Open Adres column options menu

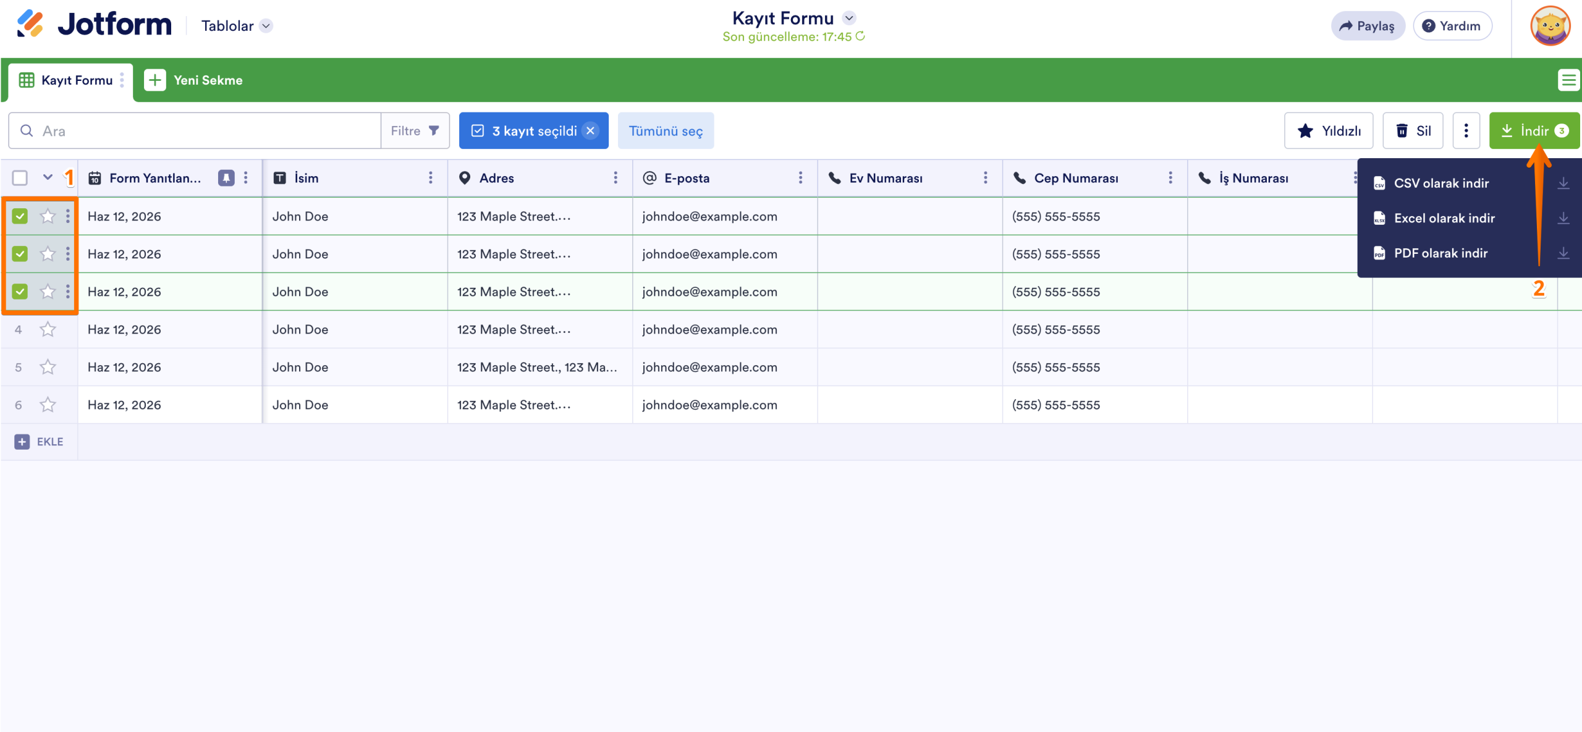click(615, 178)
